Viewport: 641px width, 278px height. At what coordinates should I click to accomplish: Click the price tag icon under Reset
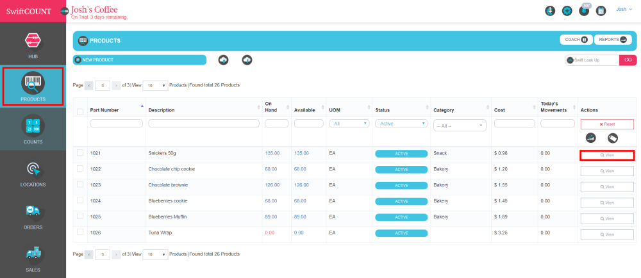point(612,138)
